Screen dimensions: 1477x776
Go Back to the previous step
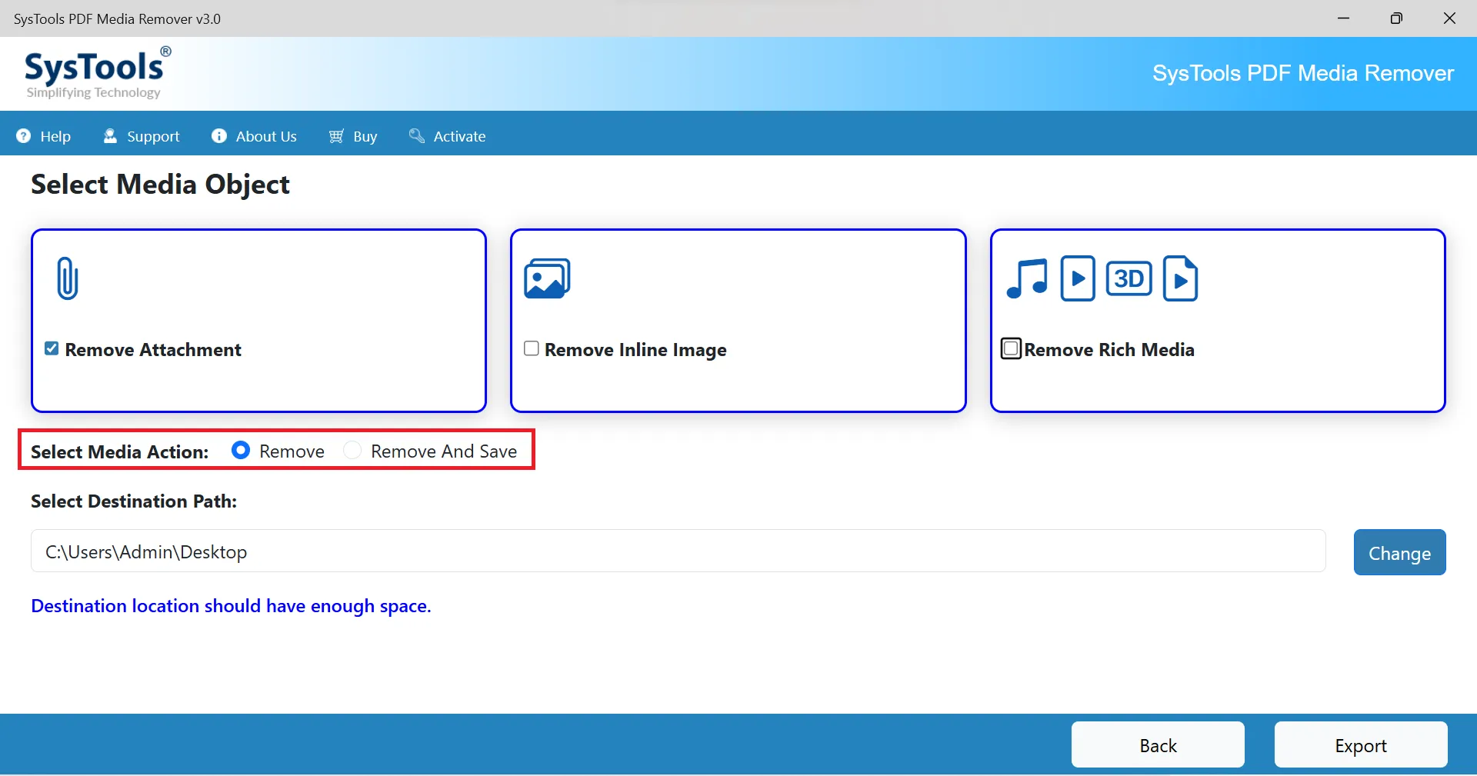(x=1158, y=744)
